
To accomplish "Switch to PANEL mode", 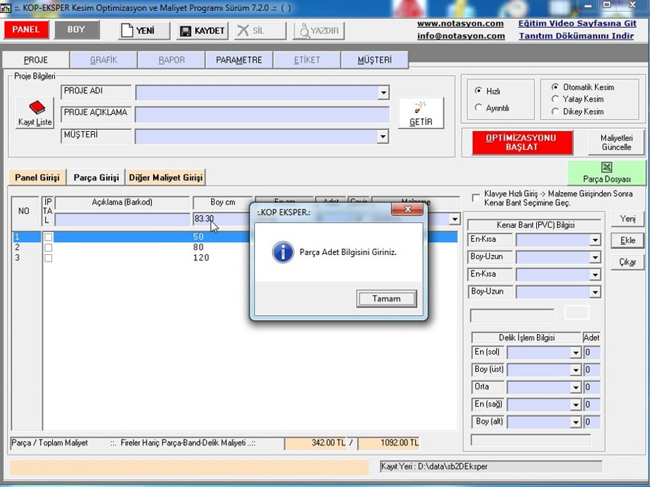I will tap(26, 29).
